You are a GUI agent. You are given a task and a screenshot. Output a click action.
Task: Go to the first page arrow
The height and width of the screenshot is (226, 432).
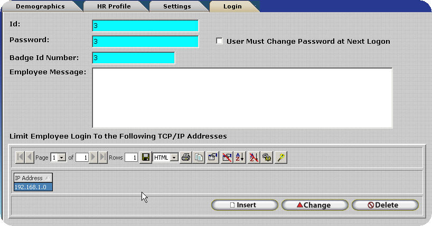pos(20,158)
